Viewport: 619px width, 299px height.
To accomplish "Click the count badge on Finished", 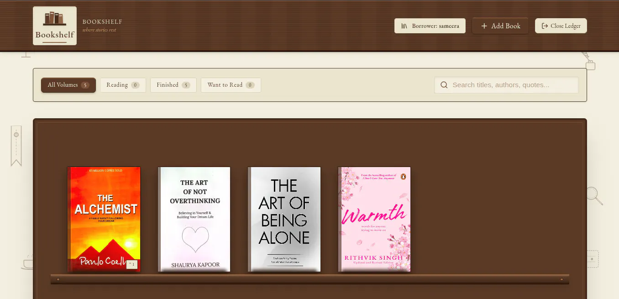I will [186, 85].
